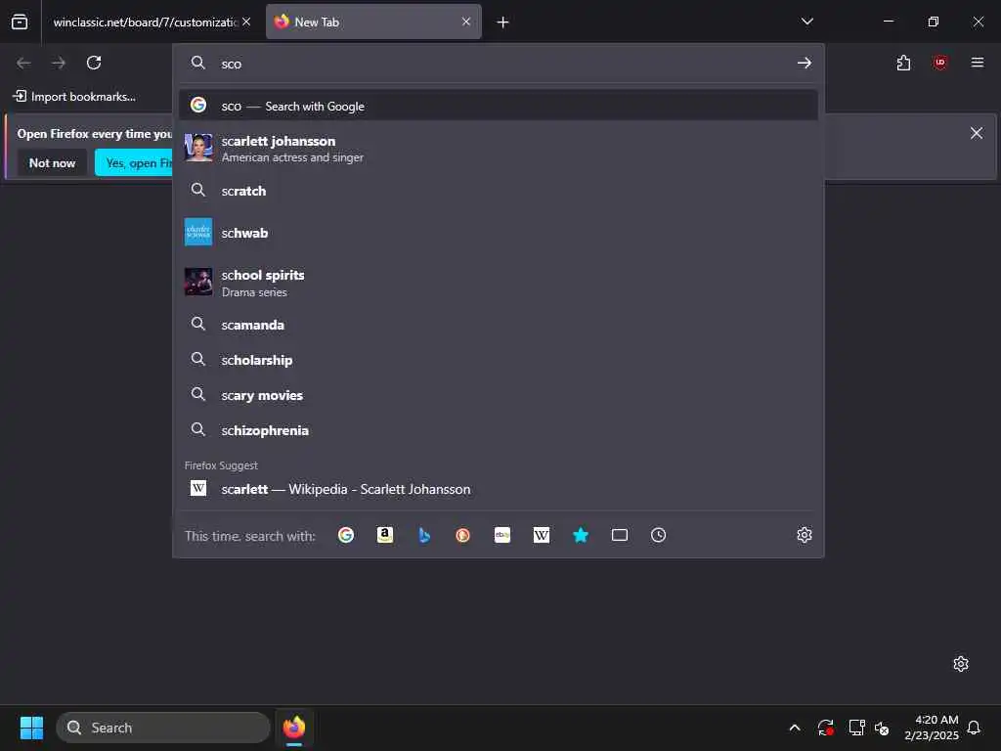Viewport: 1001px width, 751px height.
Task: Go forward one page
Action: point(59,63)
